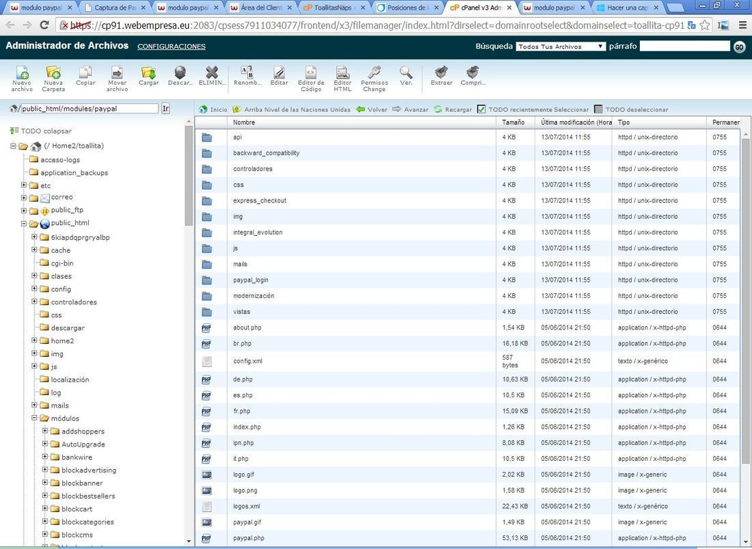Open the config.xml file
This screenshot has height=549, width=752.
coord(247,361)
